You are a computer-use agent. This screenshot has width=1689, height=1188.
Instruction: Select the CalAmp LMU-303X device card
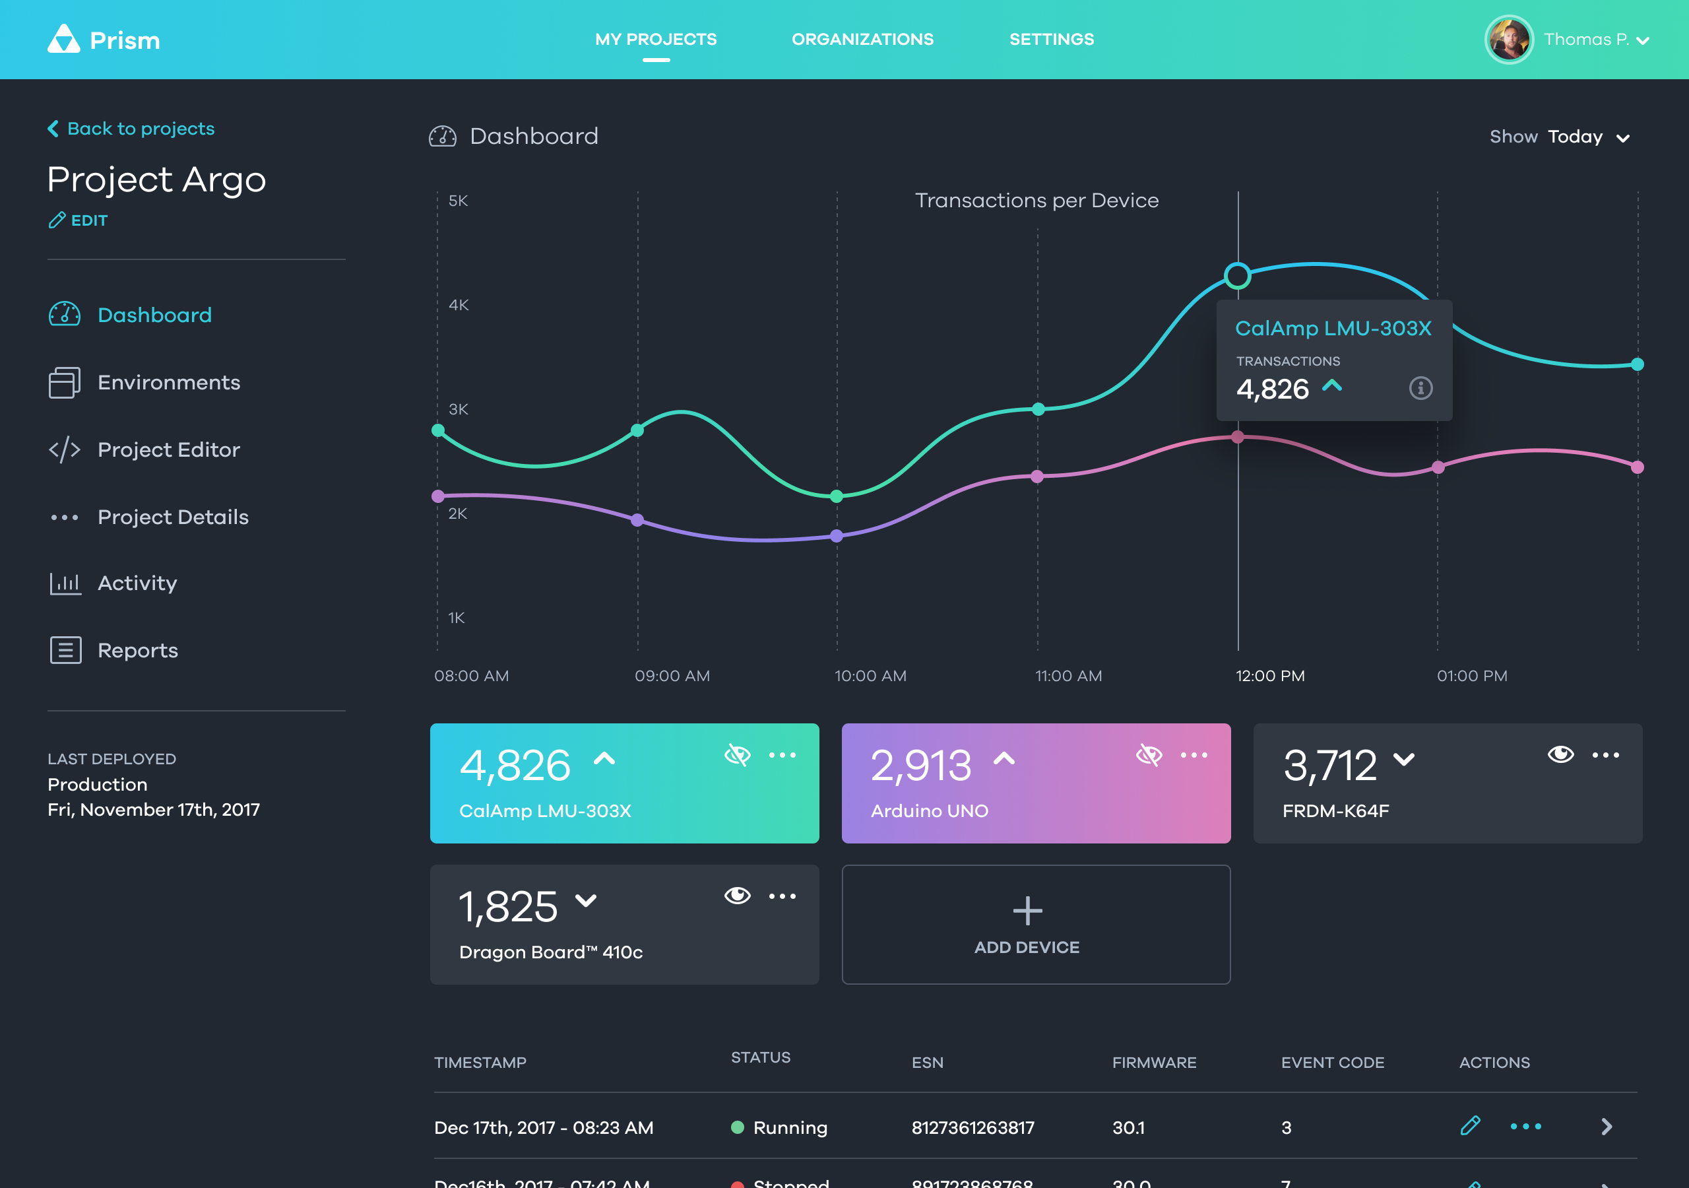tap(625, 783)
